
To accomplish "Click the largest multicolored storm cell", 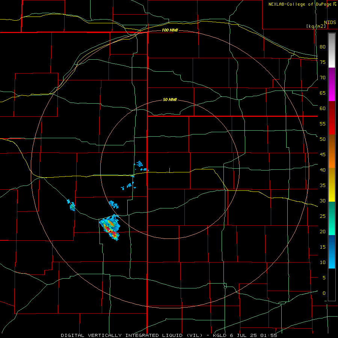I will (x=110, y=228).
